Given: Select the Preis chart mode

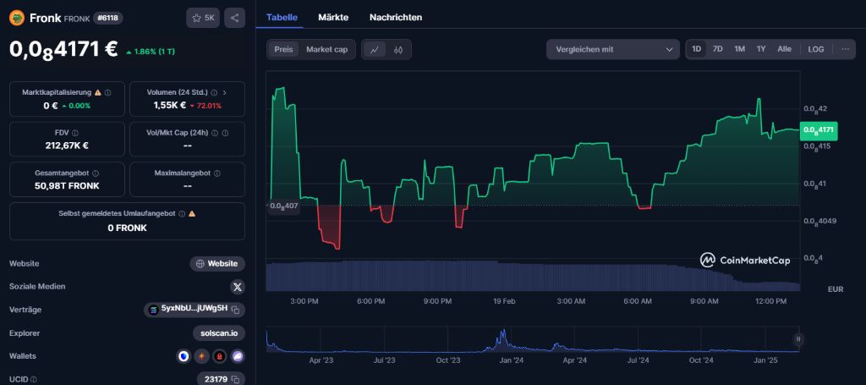Looking at the screenshot, I should tap(284, 50).
